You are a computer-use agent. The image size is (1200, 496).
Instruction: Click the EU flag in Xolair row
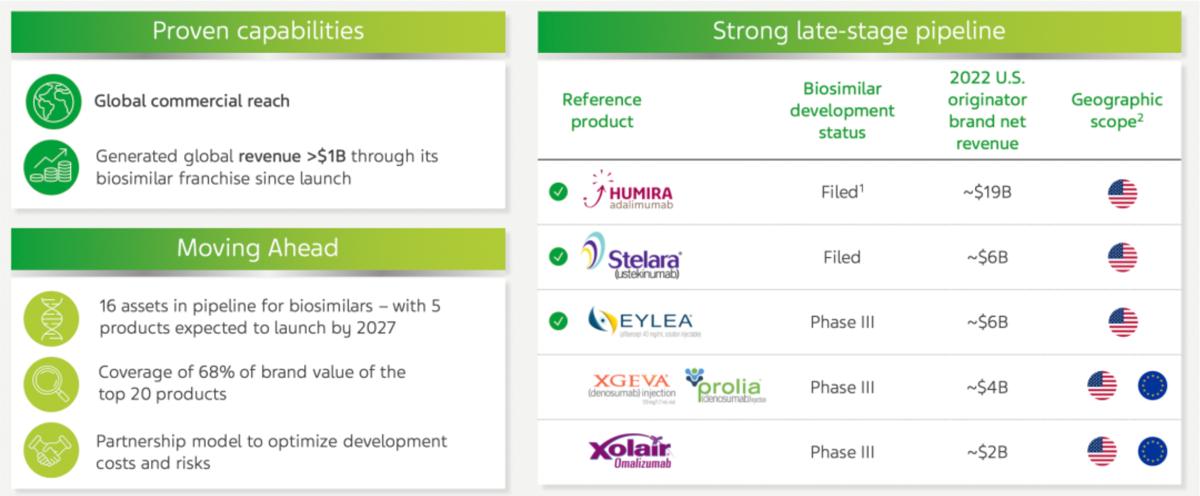pos(1152,451)
